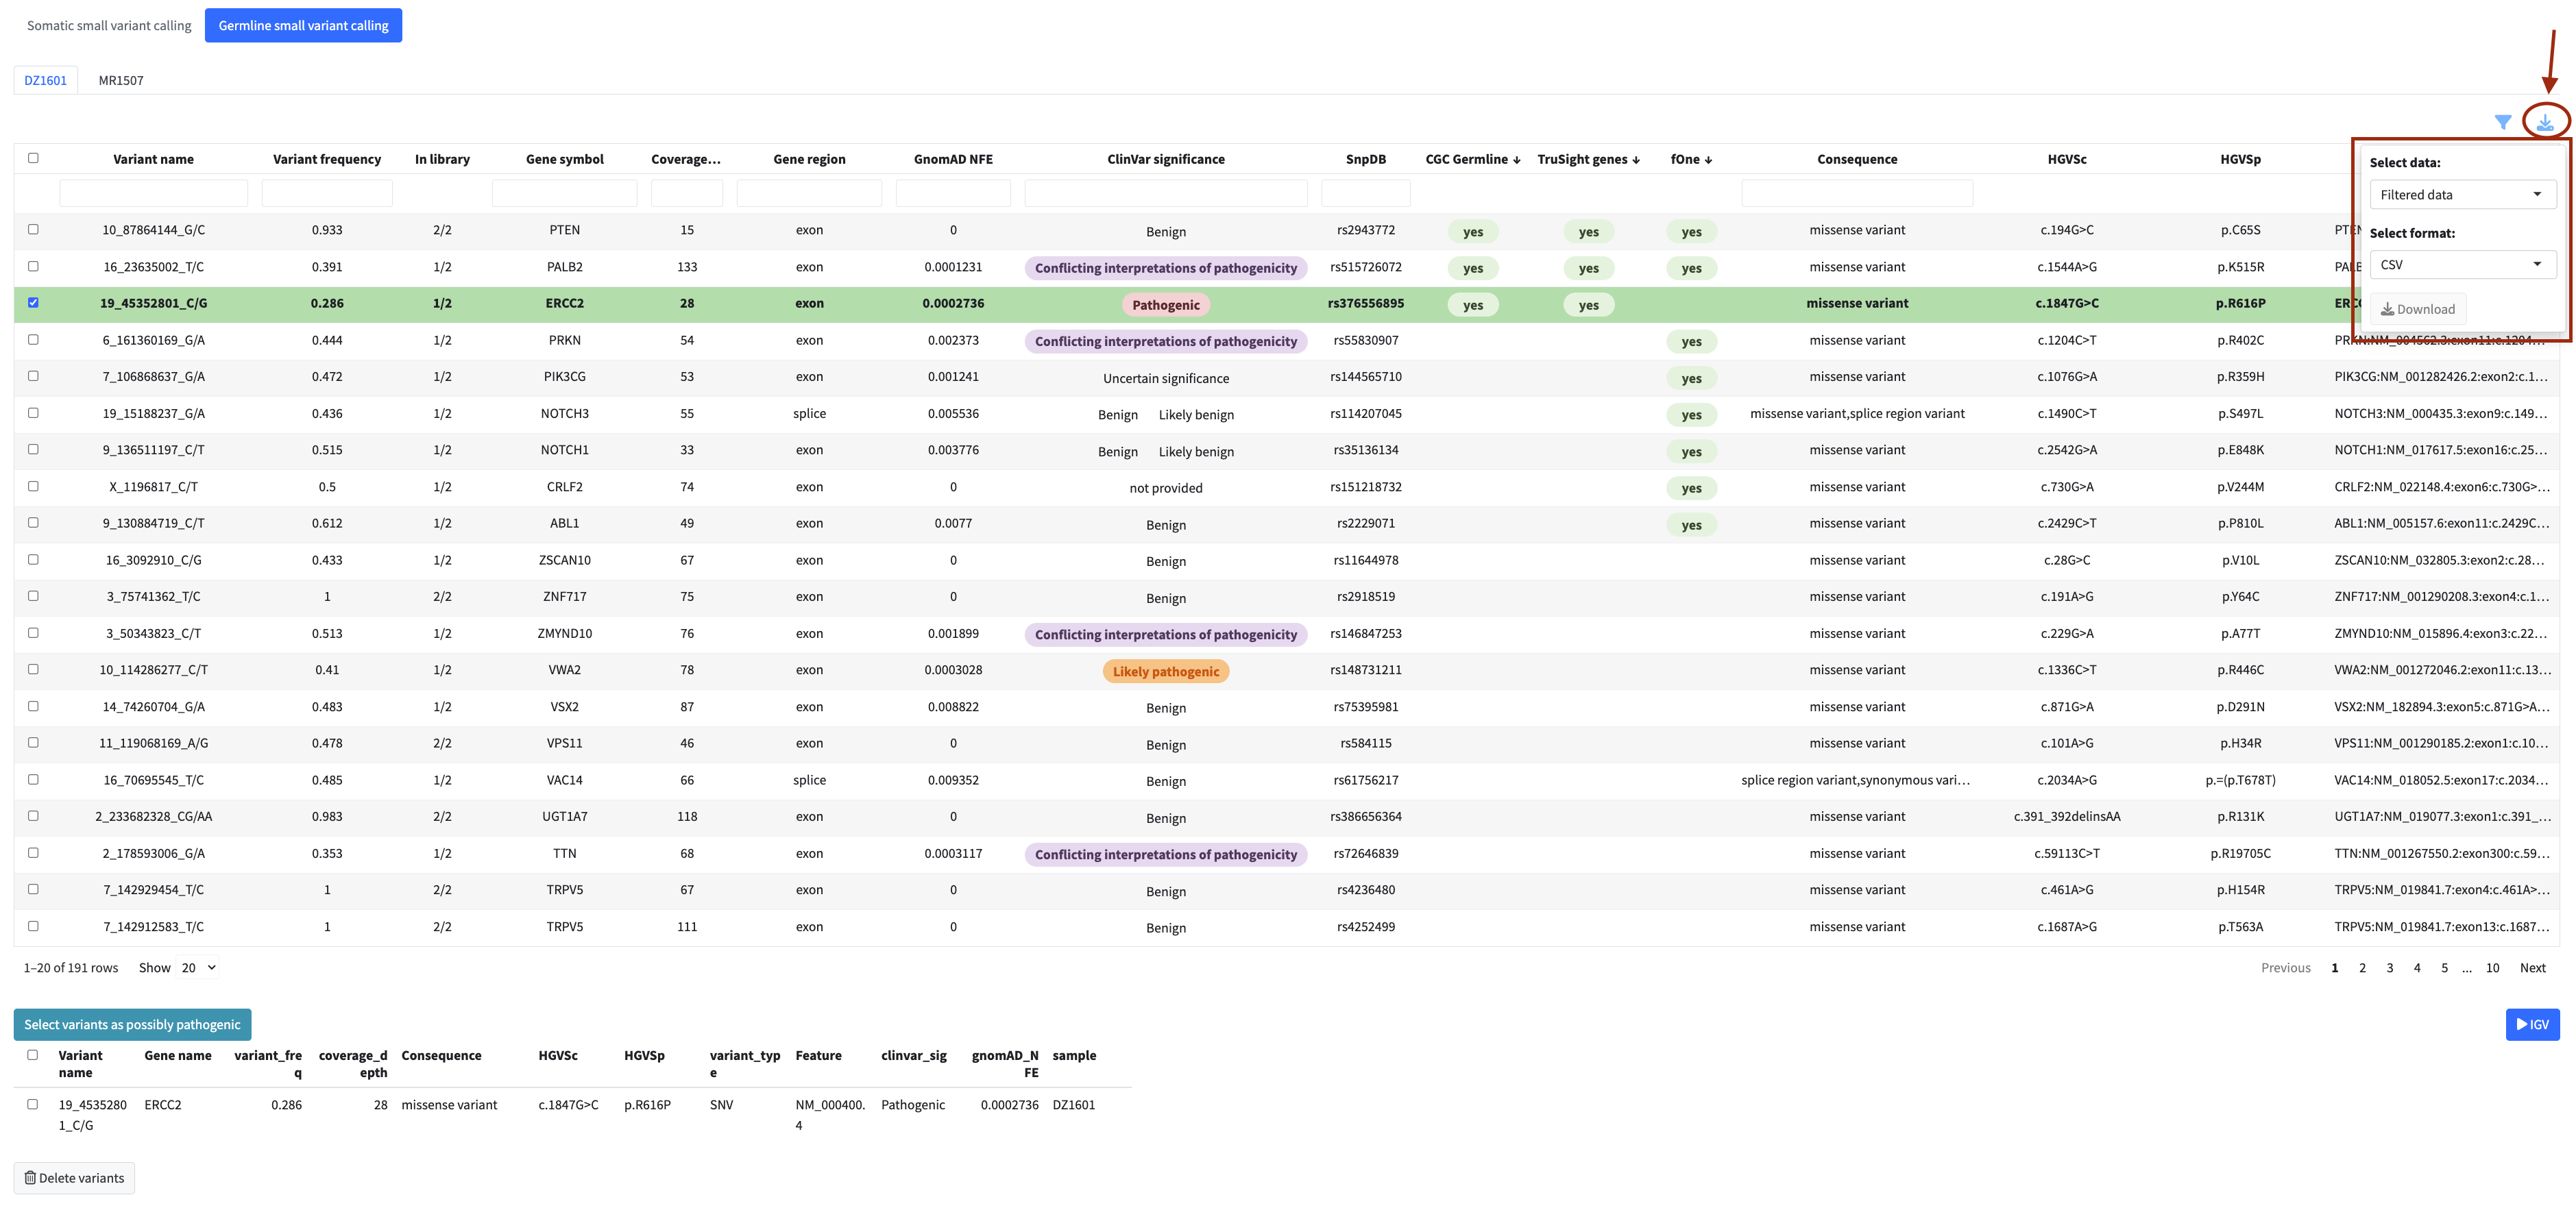2576x1208 pixels.
Task: Click the download icon above the table
Action: point(2545,122)
